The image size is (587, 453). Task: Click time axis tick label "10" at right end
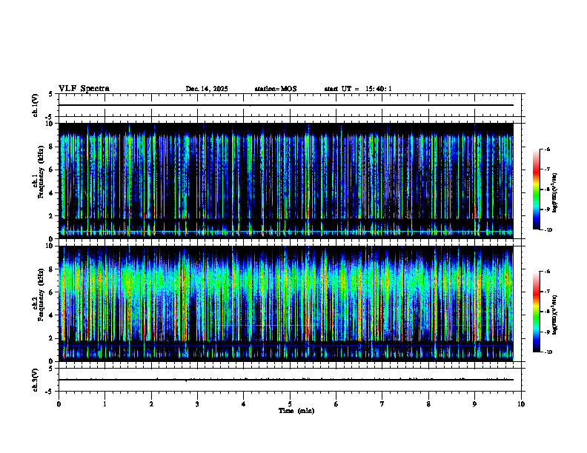pyautogui.click(x=521, y=404)
